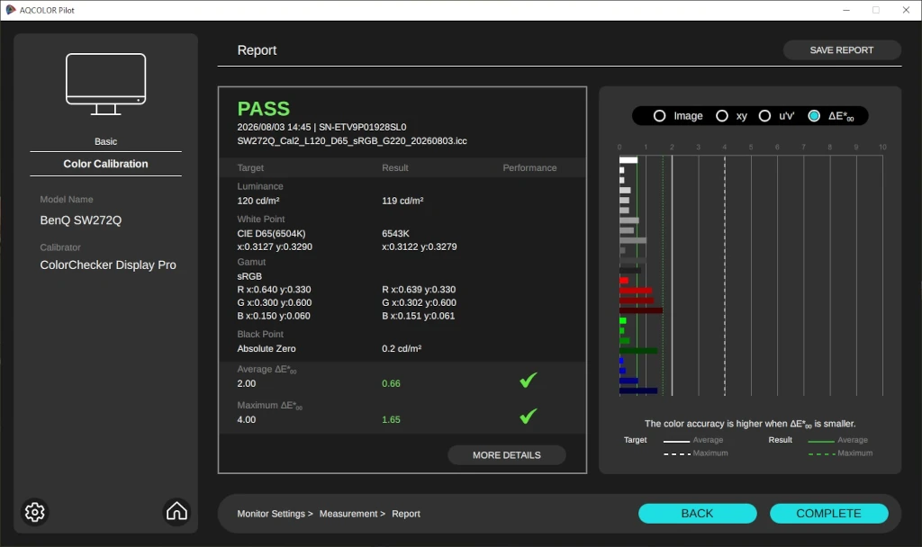Image resolution: width=922 pixels, height=547 pixels.
Task: Click COMPLETE to finish calibration
Action: (828, 513)
